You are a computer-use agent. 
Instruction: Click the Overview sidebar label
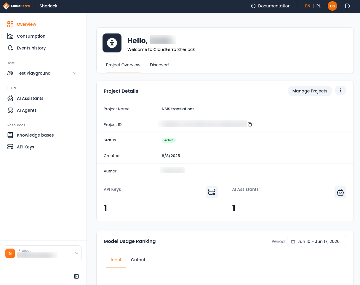point(26,24)
